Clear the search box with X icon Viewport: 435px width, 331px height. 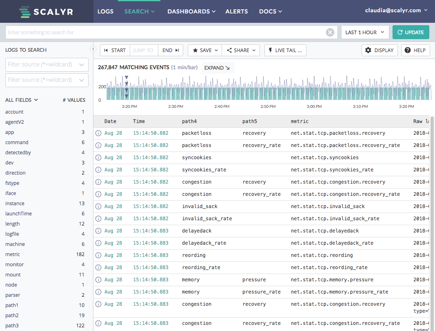[x=330, y=33]
